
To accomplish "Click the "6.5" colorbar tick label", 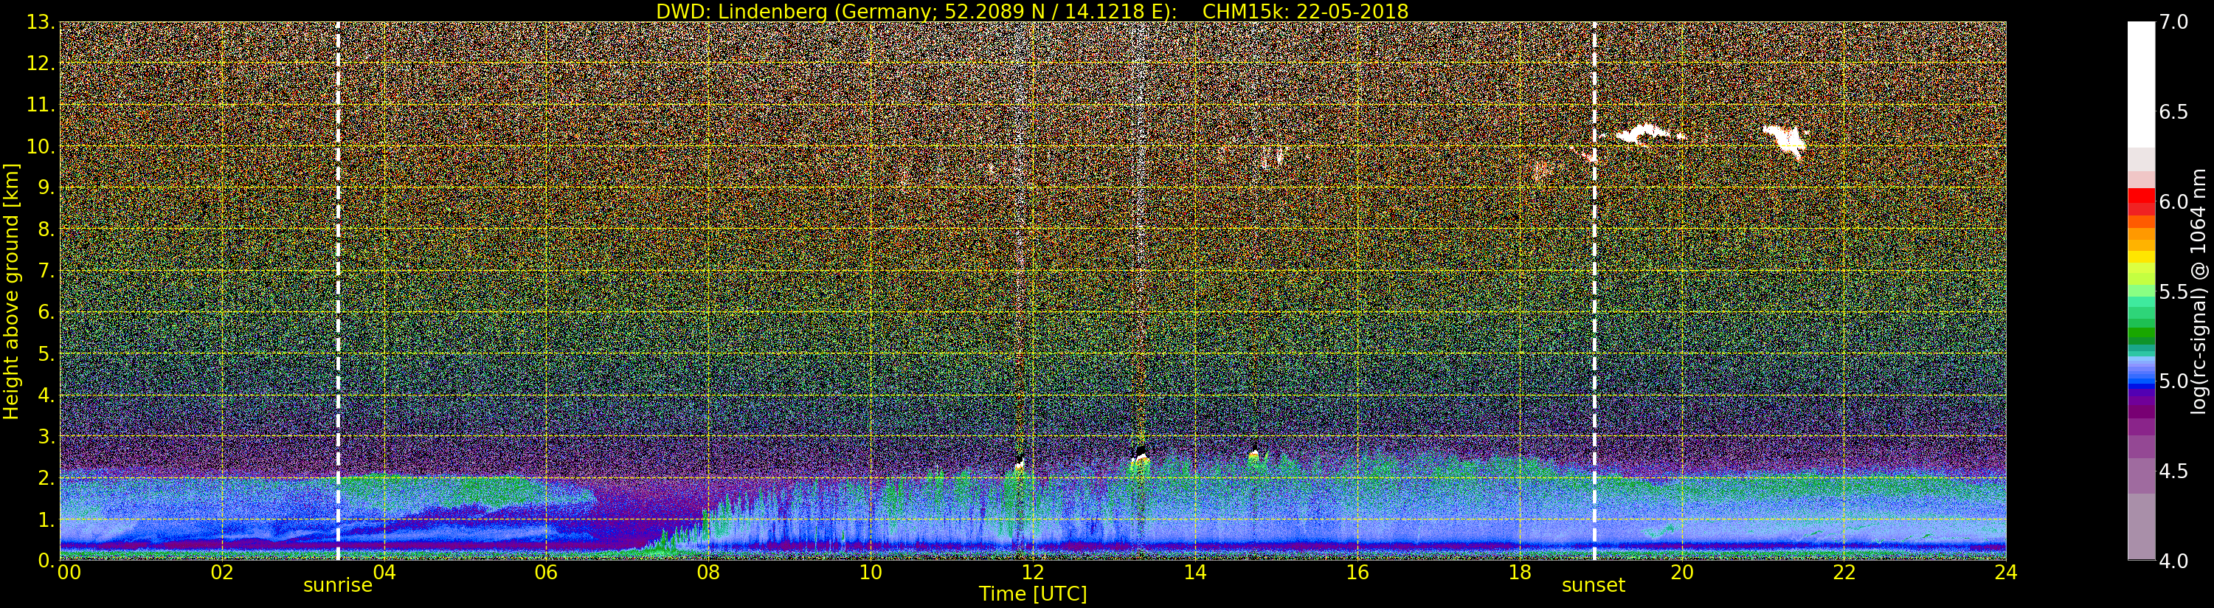I will 2173,113.
